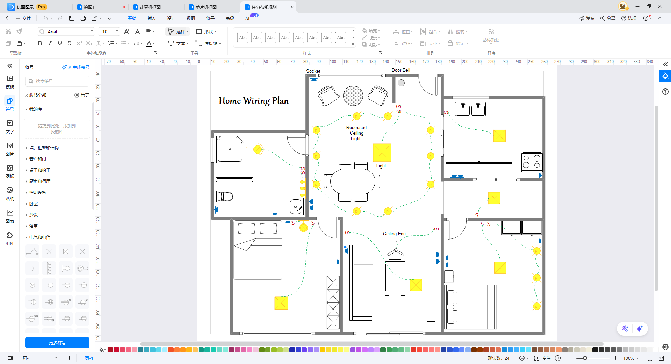This screenshot has height=364, width=671.
Task: Select the Format Painter brush icon
Action: pos(20,31)
